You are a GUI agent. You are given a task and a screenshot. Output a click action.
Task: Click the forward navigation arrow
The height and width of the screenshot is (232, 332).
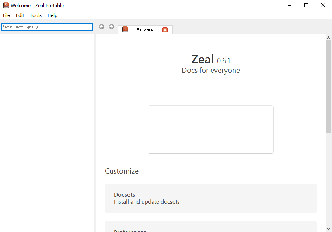coord(111,26)
